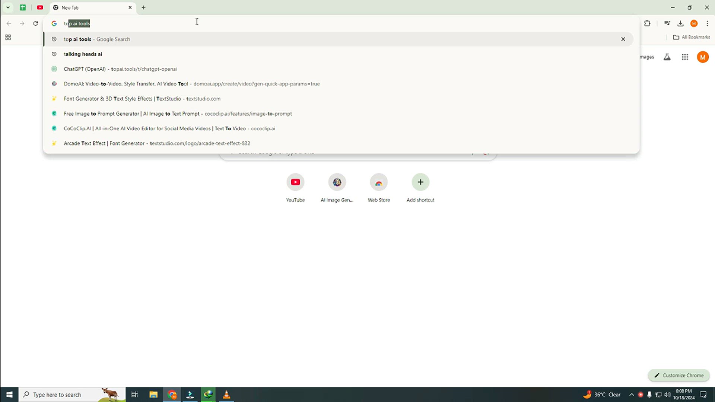Screen dimensions: 715x402
Task: Open clock showing 8:08 PM
Action: click(684, 395)
